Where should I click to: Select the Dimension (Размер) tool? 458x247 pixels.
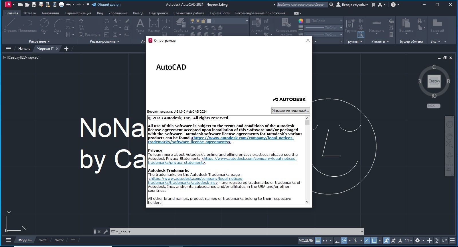pos(154,25)
